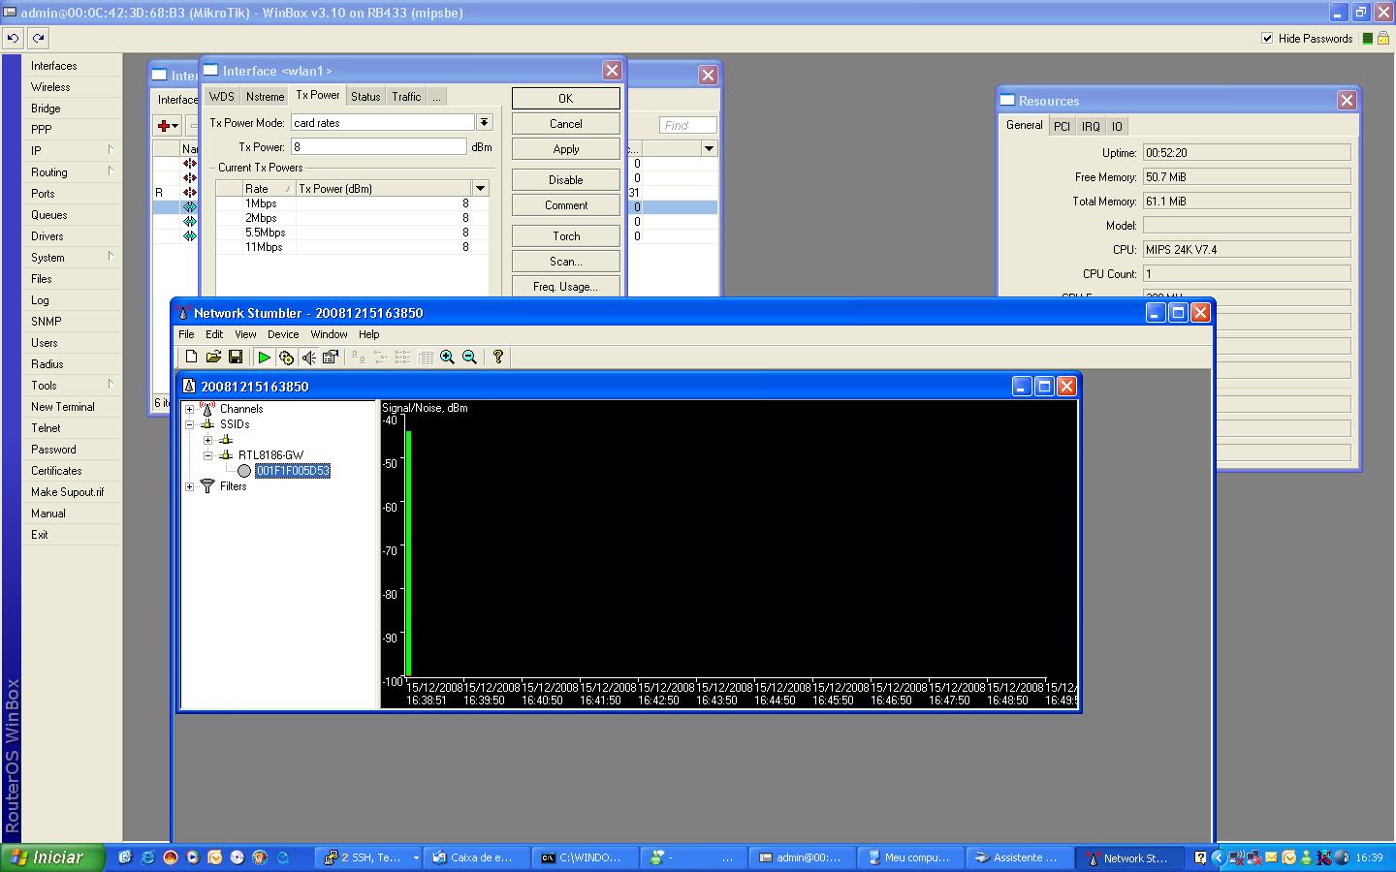Expand the Channels tree node
1396x872 pixels.
(190, 409)
